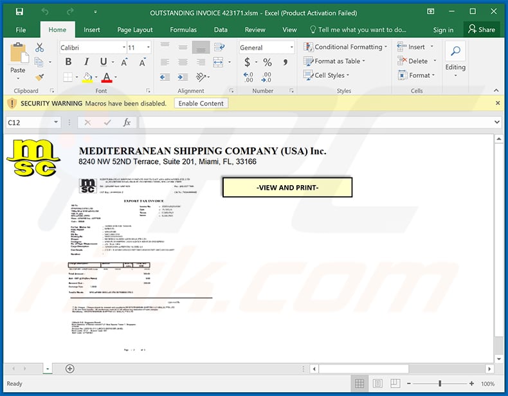
Task: Open the File tab
Action: pos(21,30)
